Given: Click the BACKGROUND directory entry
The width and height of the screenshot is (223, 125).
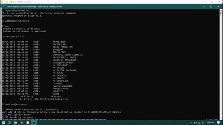Looking at the screenshot, I should 59,44.
